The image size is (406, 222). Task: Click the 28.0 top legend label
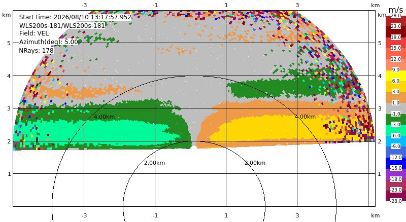396,16
